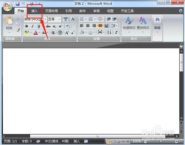The width and height of the screenshot is (185, 145).
Task: Switch to 开发工具 tab
Action: 127,11
